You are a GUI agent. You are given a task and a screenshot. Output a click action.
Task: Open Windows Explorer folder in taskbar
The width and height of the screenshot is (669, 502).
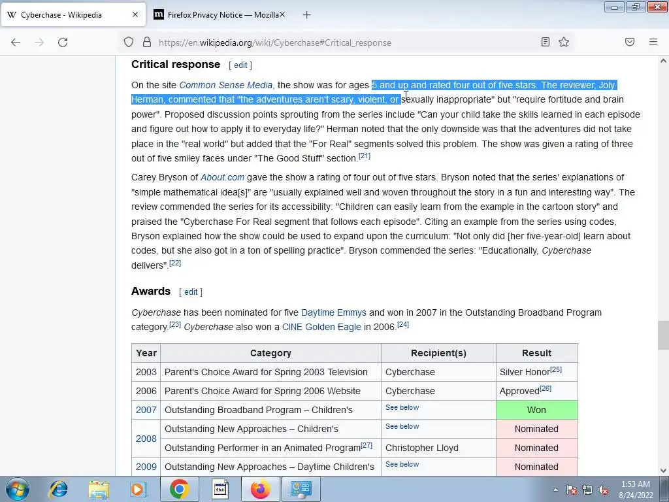tap(99, 489)
